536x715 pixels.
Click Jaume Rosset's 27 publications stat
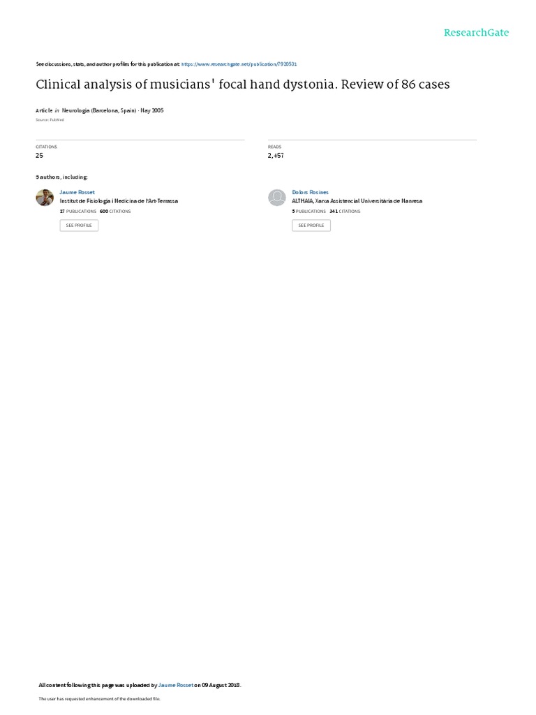coord(78,211)
